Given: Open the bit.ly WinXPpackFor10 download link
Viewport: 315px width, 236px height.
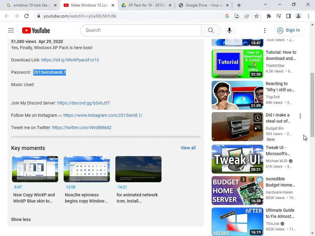Looking at the screenshot, I should [70, 60].
